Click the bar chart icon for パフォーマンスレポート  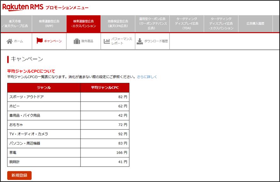click(106, 41)
